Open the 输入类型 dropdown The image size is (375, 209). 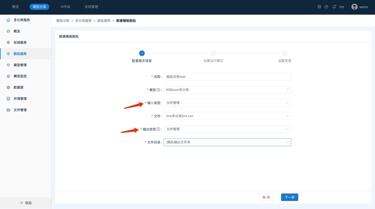227,103
